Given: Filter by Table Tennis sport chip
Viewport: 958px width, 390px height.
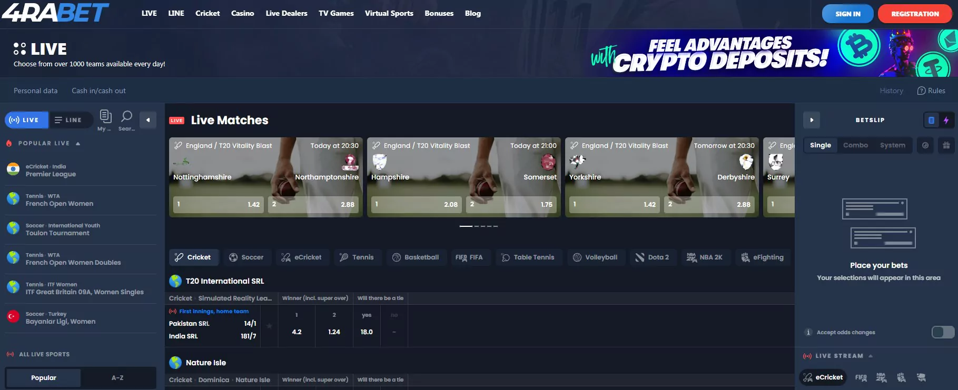Looking at the screenshot, I should click(528, 257).
